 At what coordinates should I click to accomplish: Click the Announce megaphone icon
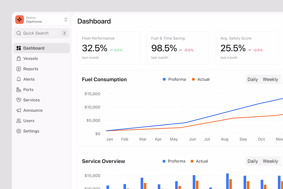[19, 110]
